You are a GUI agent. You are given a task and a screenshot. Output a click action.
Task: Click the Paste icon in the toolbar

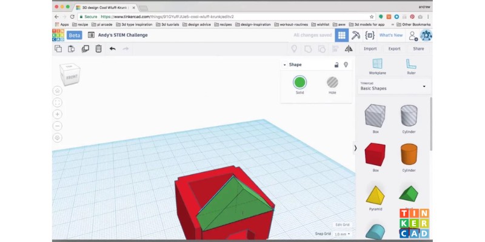point(72,48)
